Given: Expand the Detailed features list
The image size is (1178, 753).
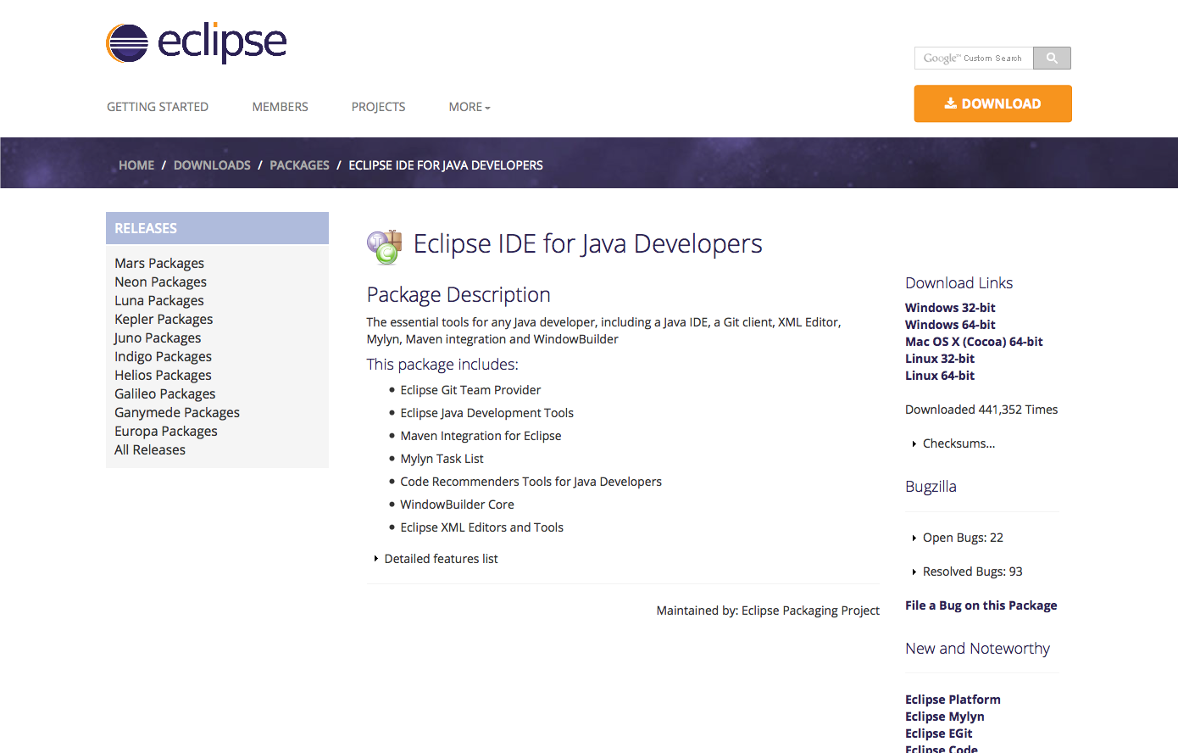Looking at the screenshot, I should pyautogui.click(x=436, y=559).
